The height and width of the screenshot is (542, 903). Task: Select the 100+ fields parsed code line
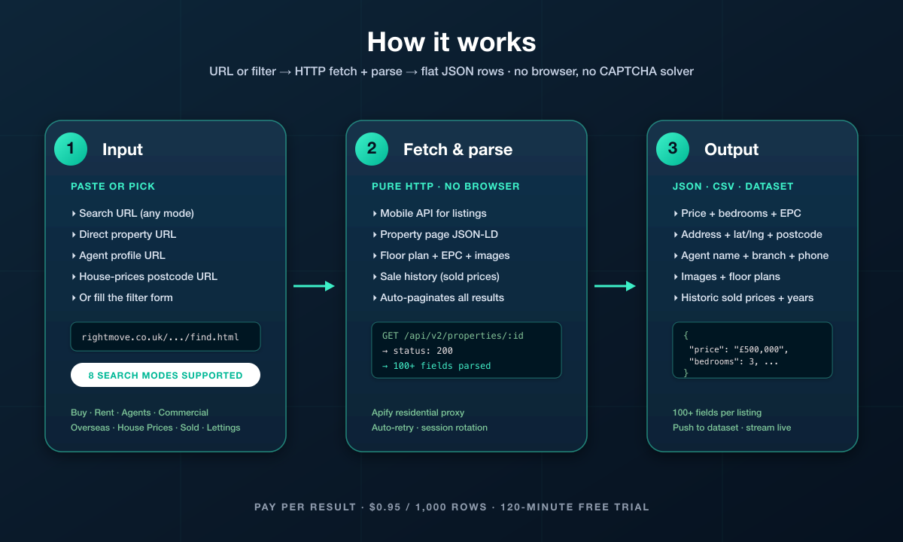coord(436,366)
